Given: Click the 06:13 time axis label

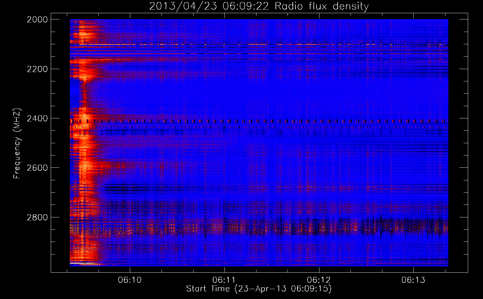Looking at the screenshot, I should (x=413, y=280).
